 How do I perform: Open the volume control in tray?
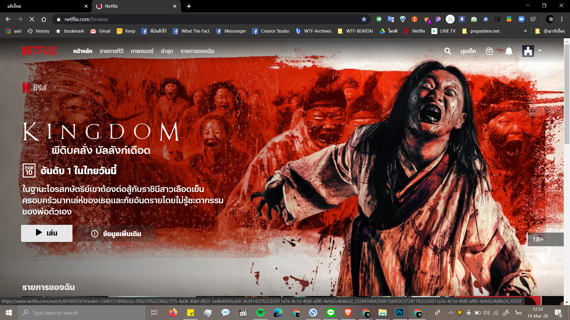[x=486, y=313]
